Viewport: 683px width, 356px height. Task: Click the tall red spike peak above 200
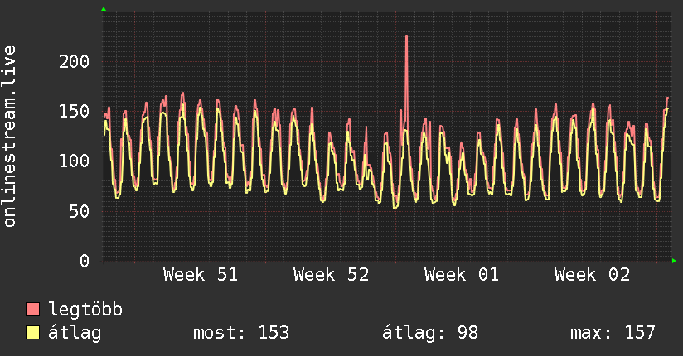pos(406,36)
